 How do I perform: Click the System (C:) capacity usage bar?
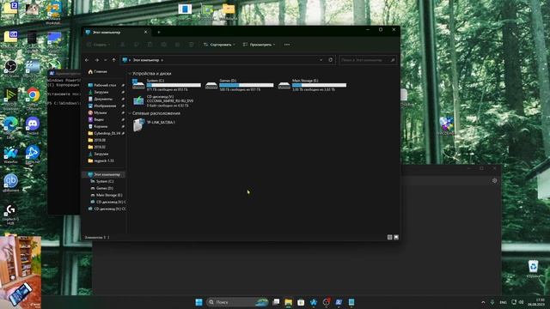pyautogui.click(x=174, y=85)
